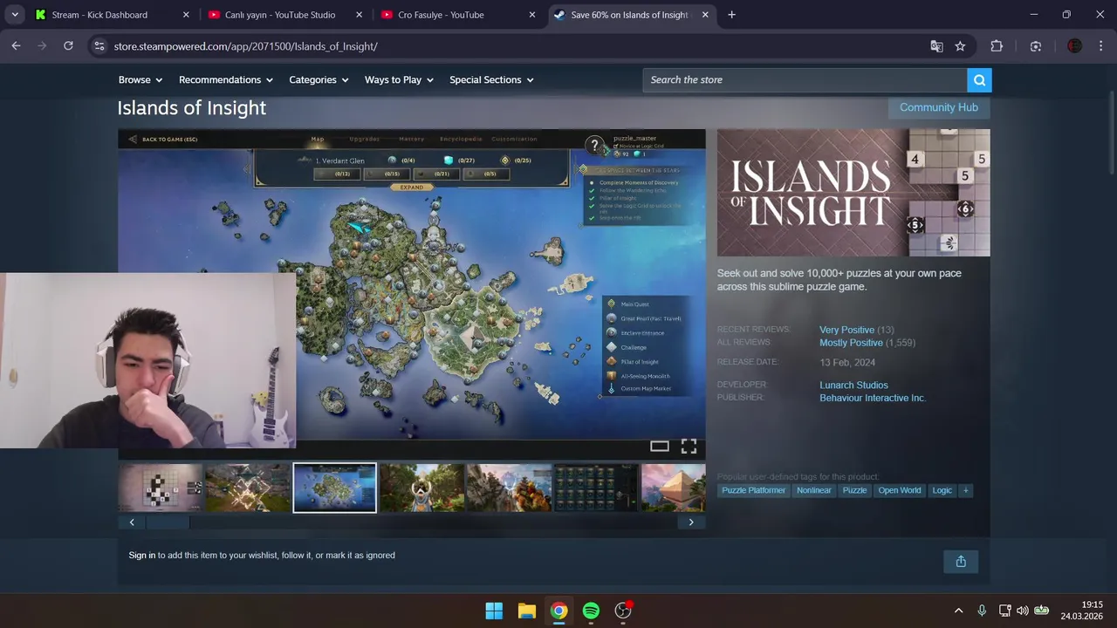Open the OBS icon in the taskbar
1117x628 pixels.
[623, 611]
